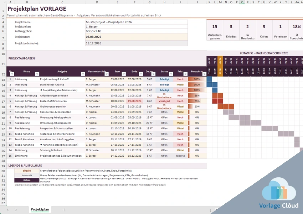
Task: Select task 'Stakeholder-Analyse'
Action: [62, 84]
